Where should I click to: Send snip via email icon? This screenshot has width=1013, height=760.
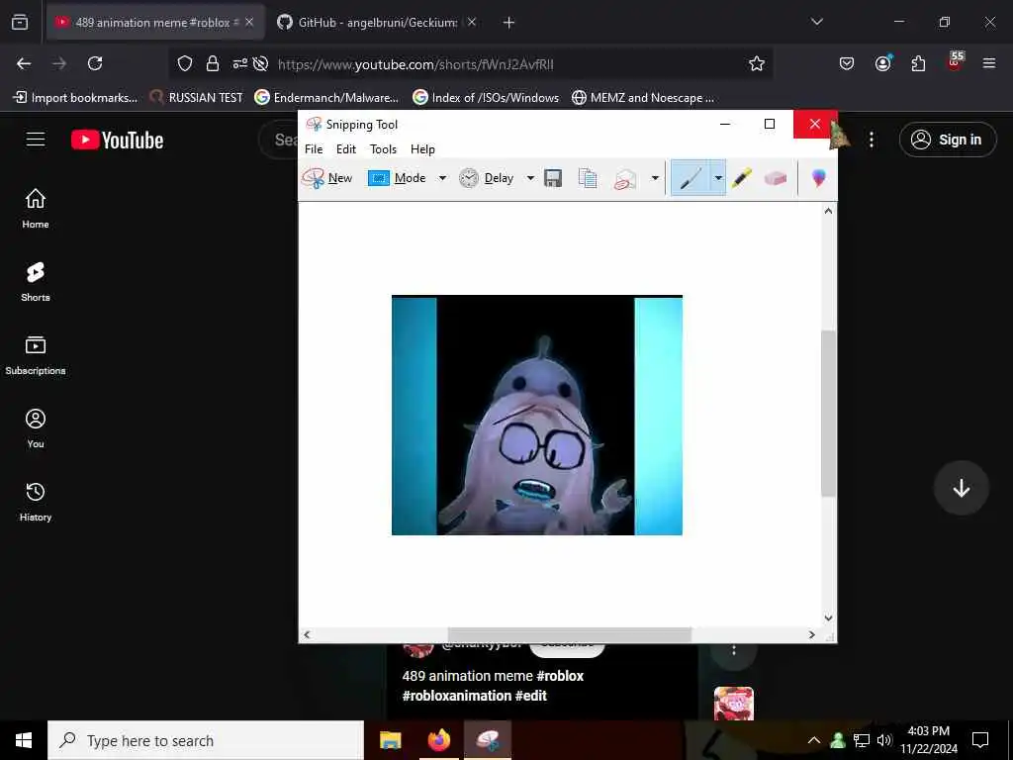pos(625,179)
